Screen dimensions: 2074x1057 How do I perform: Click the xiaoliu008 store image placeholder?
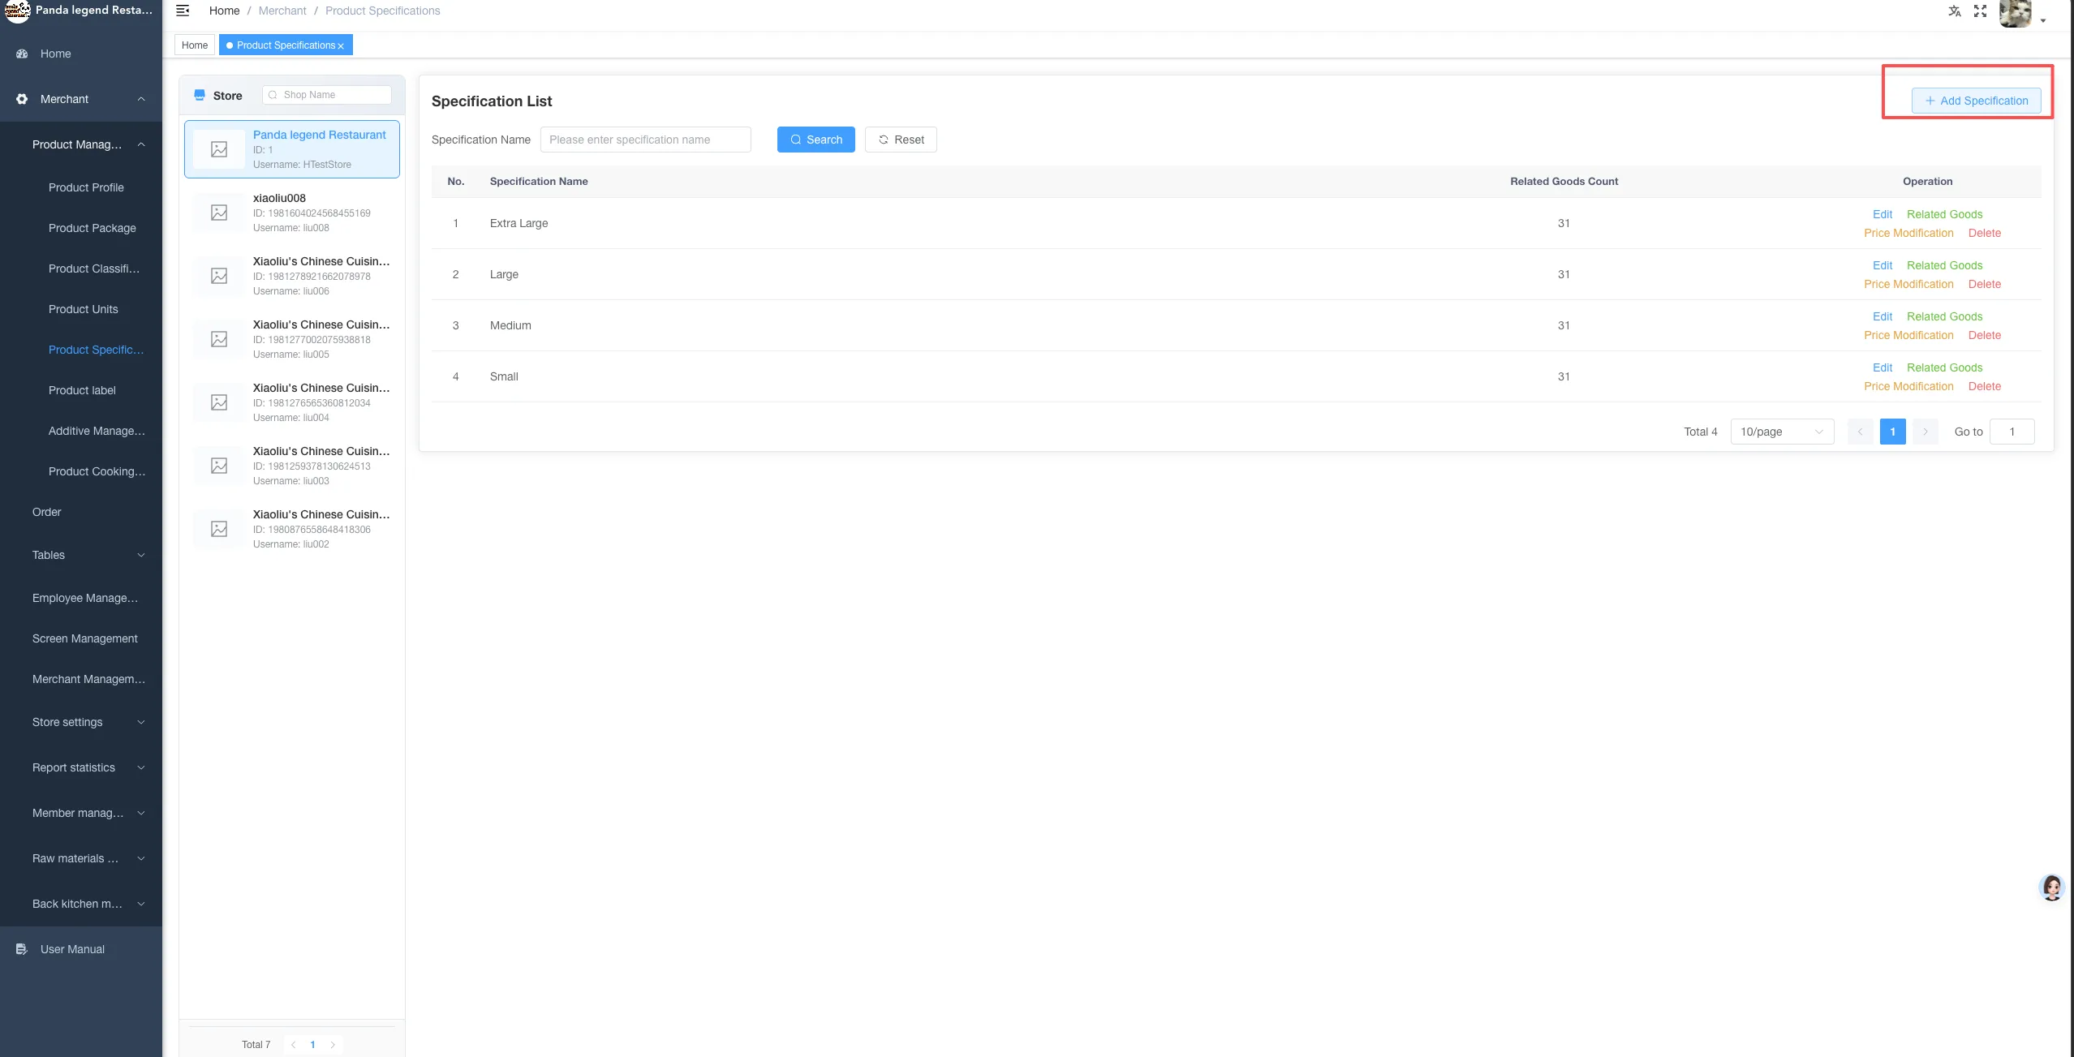[x=219, y=213]
